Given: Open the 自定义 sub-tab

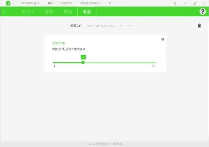Looking at the screenshot, I should click(27, 11).
